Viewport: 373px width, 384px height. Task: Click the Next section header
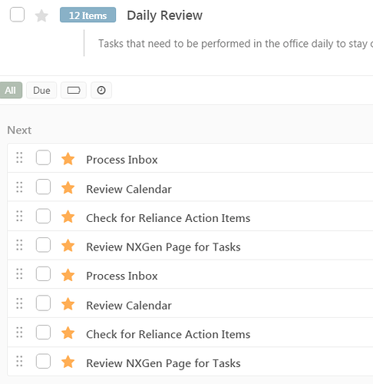(x=19, y=130)
